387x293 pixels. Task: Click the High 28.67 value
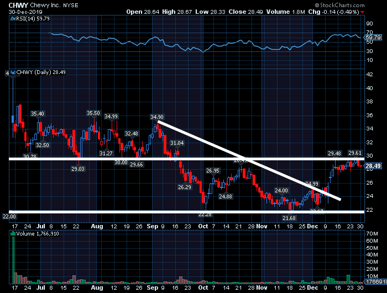click(177, 12)
